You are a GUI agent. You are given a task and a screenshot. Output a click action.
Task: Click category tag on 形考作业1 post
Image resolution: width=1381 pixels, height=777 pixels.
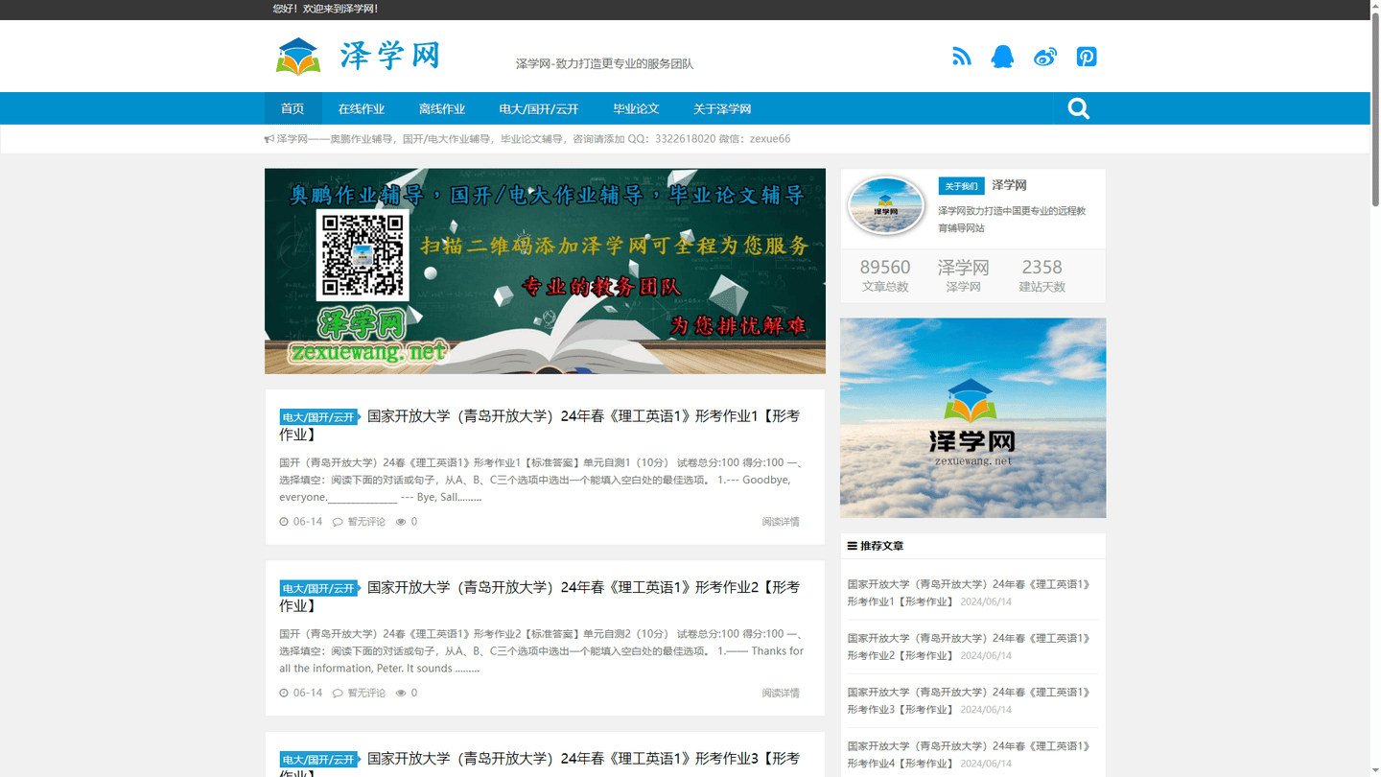[318, 417]
